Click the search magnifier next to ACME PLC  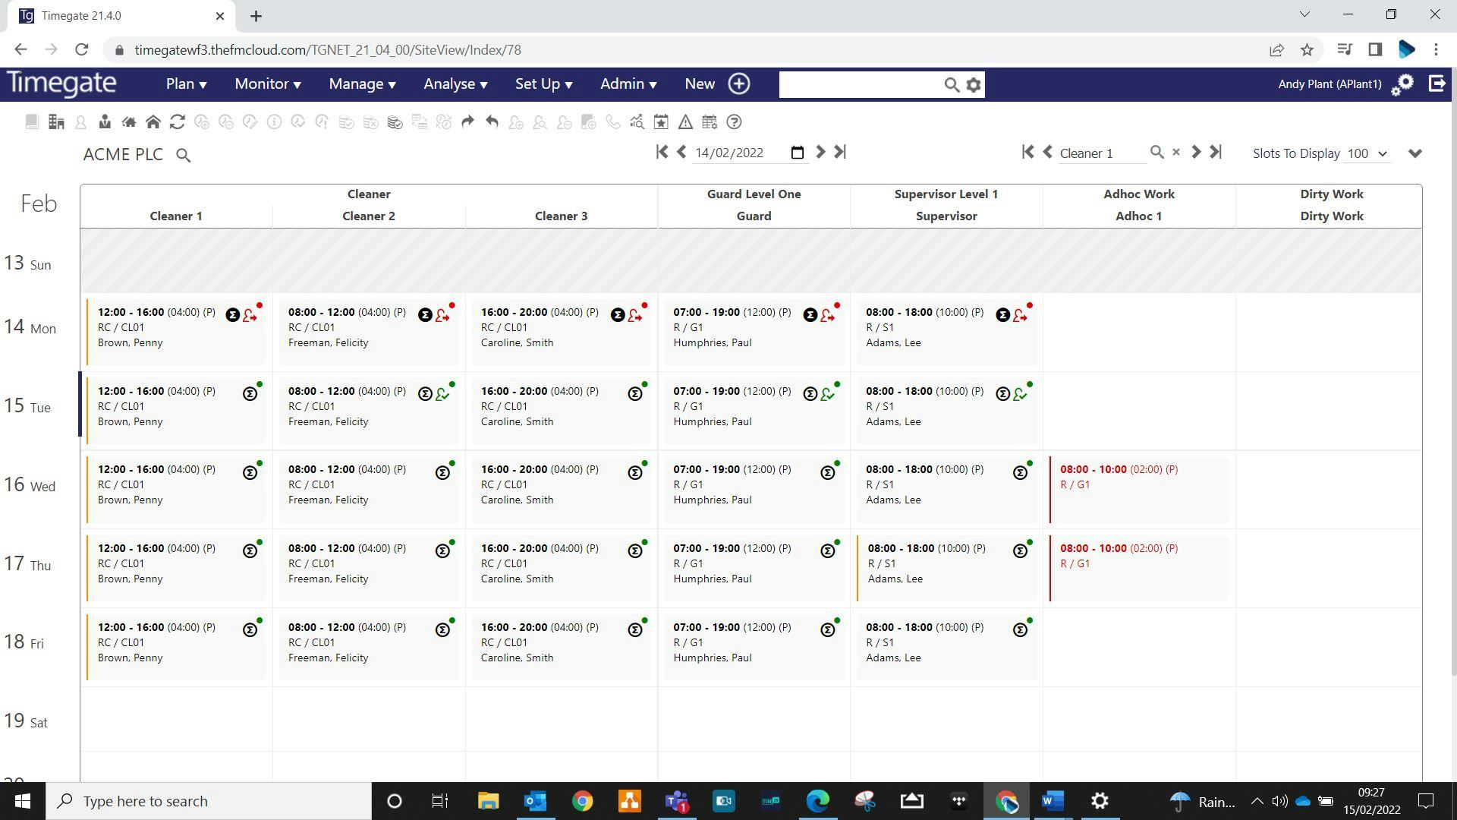coord(183,155)
